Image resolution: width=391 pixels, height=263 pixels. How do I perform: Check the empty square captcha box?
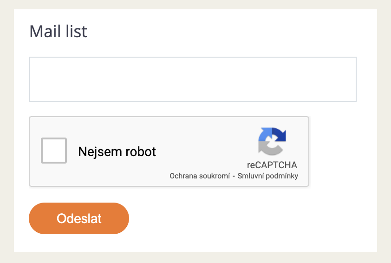pos(54,151)
